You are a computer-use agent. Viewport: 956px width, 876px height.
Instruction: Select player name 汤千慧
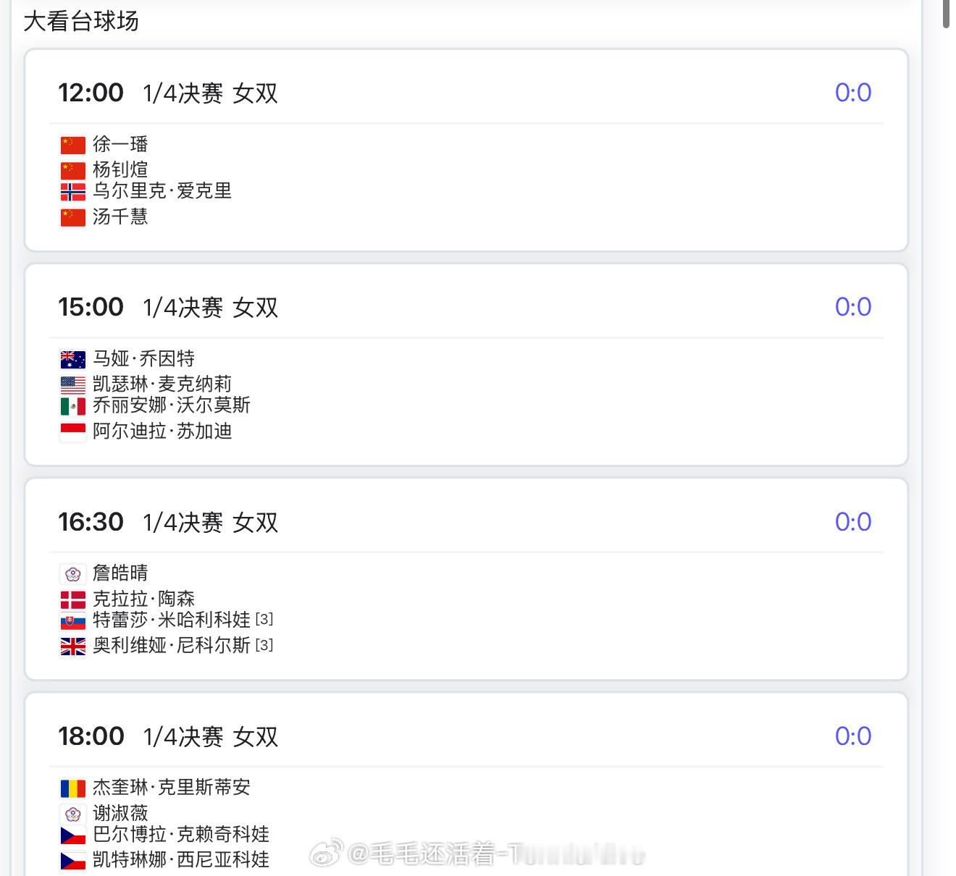[120, 216]
